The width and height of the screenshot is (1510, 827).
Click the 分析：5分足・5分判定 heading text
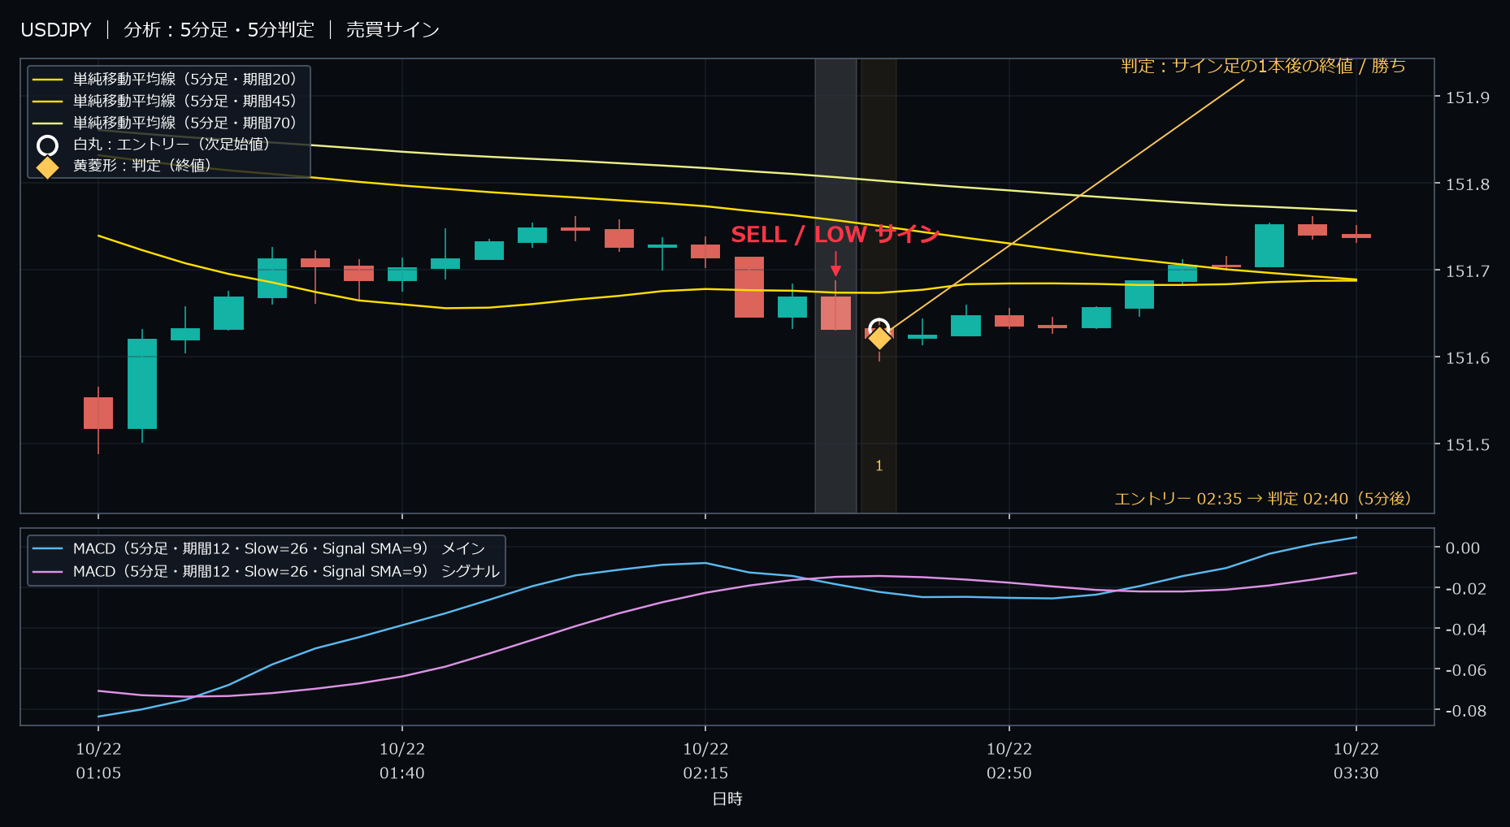click(x=219, y=30)
